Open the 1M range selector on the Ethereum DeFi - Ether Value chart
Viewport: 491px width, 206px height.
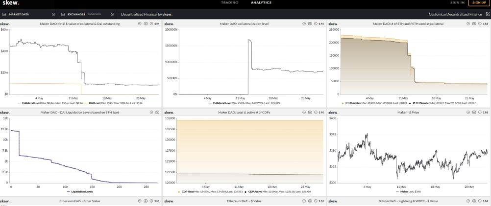[155, 201]
